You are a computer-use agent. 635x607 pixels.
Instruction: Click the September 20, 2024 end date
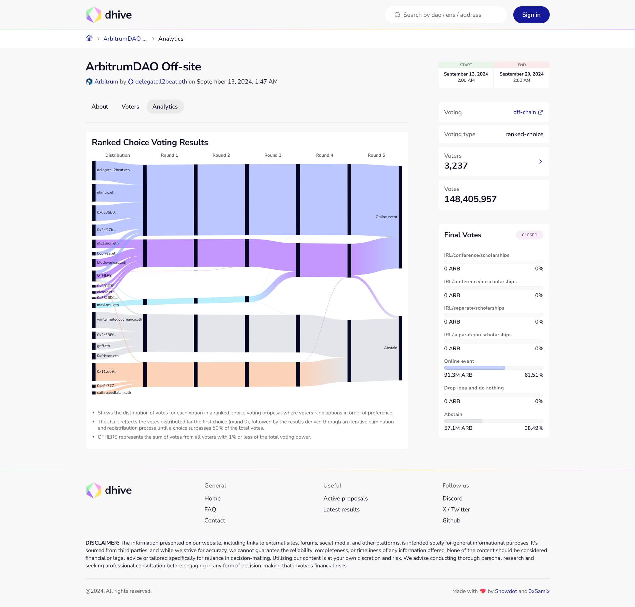click(x=522, y=74)
